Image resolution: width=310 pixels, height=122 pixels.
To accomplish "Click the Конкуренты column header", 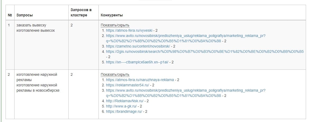I will tap(112, 15).
